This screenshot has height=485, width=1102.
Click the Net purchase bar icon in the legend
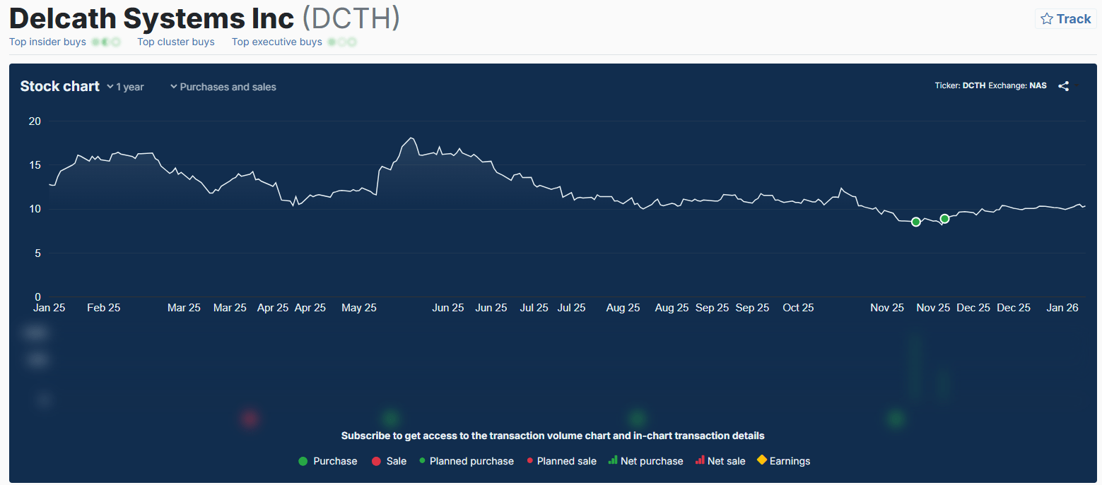coord(613,460)
